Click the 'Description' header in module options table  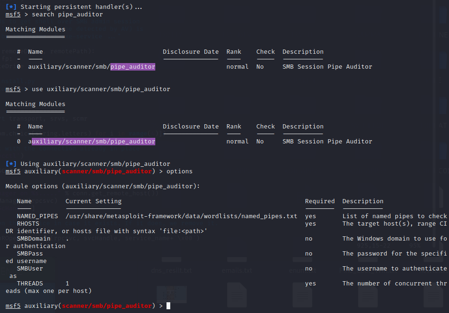[x=363, y=201]
